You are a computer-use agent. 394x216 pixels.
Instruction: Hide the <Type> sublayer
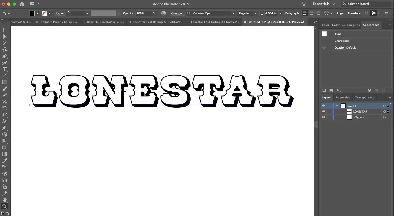point(323,117)
